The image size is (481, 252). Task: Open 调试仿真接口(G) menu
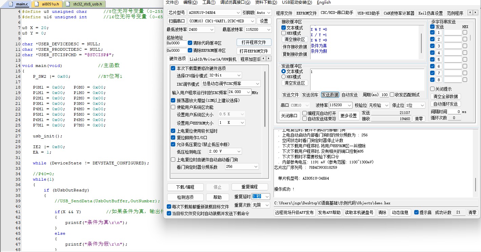click(235, 2)
